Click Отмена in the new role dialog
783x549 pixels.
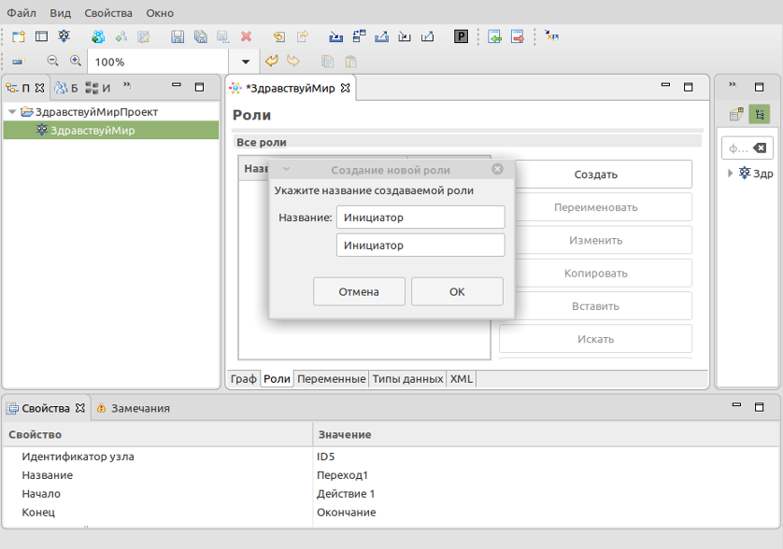[359, 291]
